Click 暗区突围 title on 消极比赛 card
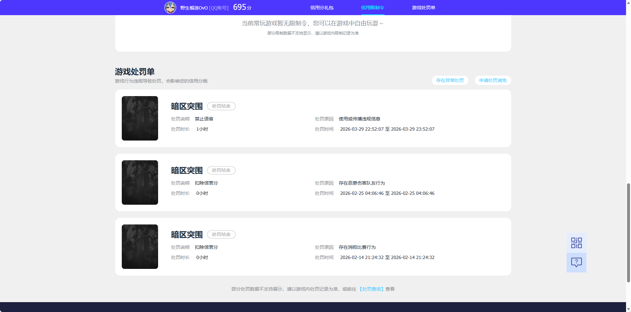Image resolution: width=631 pixels, height=312 pixels. [187, 235]
